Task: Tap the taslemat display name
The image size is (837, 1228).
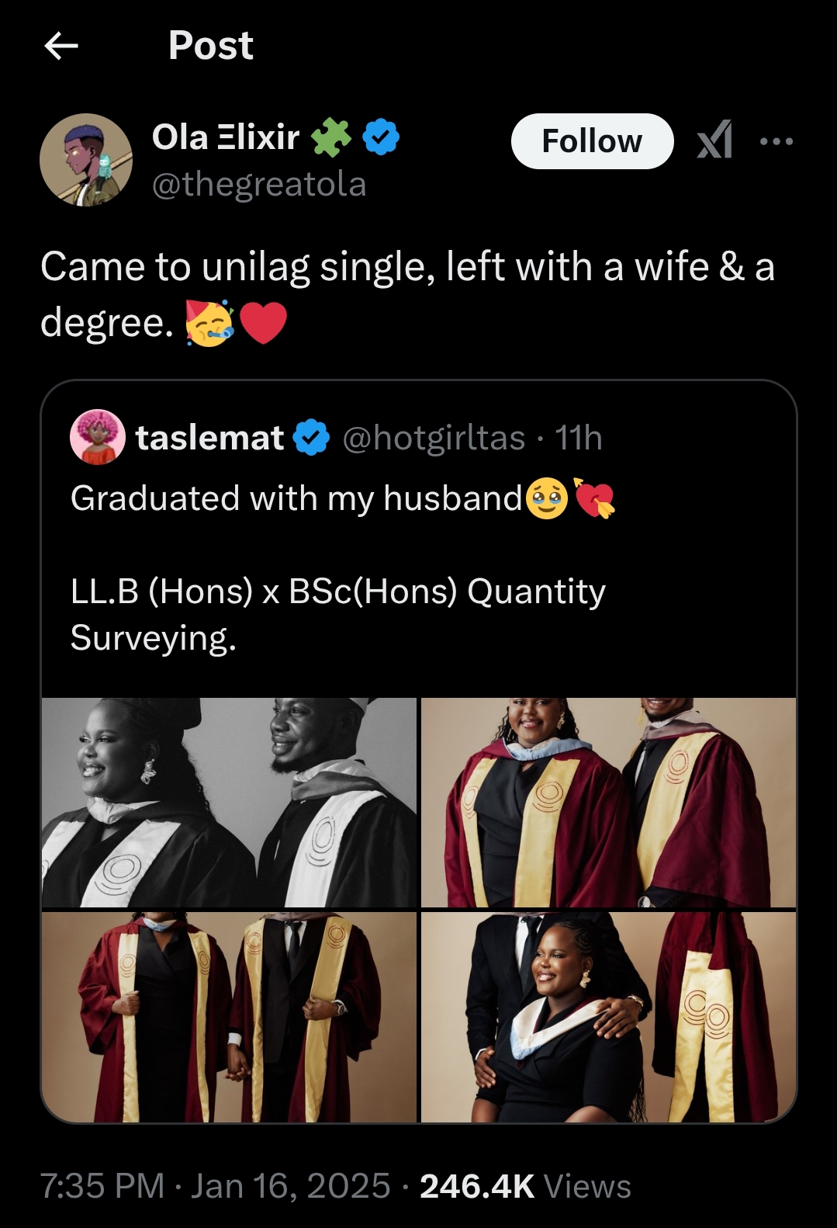Action: coord(209,438)
